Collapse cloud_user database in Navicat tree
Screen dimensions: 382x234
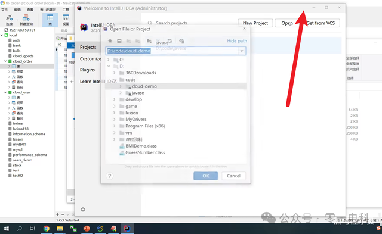coord(5,92)
